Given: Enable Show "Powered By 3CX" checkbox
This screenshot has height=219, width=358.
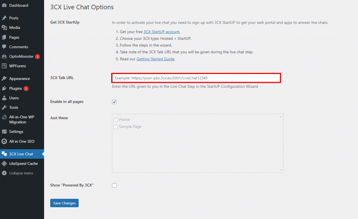Looking at the screenshot, I should tap(114, 185).
